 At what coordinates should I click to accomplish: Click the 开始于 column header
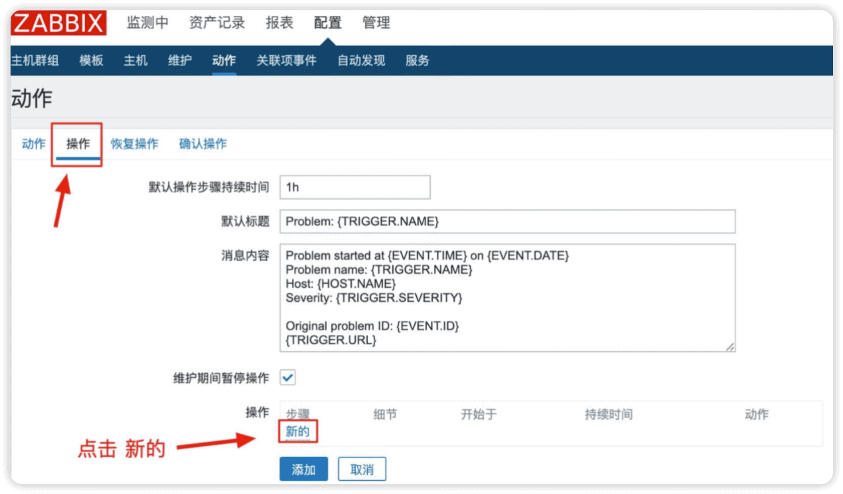tap(479, 414)
